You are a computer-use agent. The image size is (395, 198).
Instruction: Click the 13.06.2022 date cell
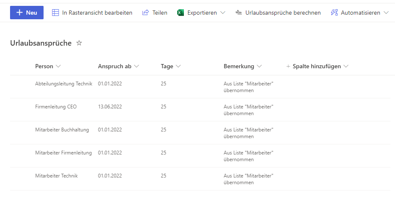tap(110, 107)
